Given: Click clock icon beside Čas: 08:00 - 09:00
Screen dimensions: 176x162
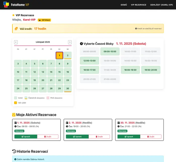Looking at the screenshot, I should point(16,126).
